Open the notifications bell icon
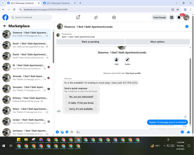Viewport: 194px width, 155px height. coord(179,17)
